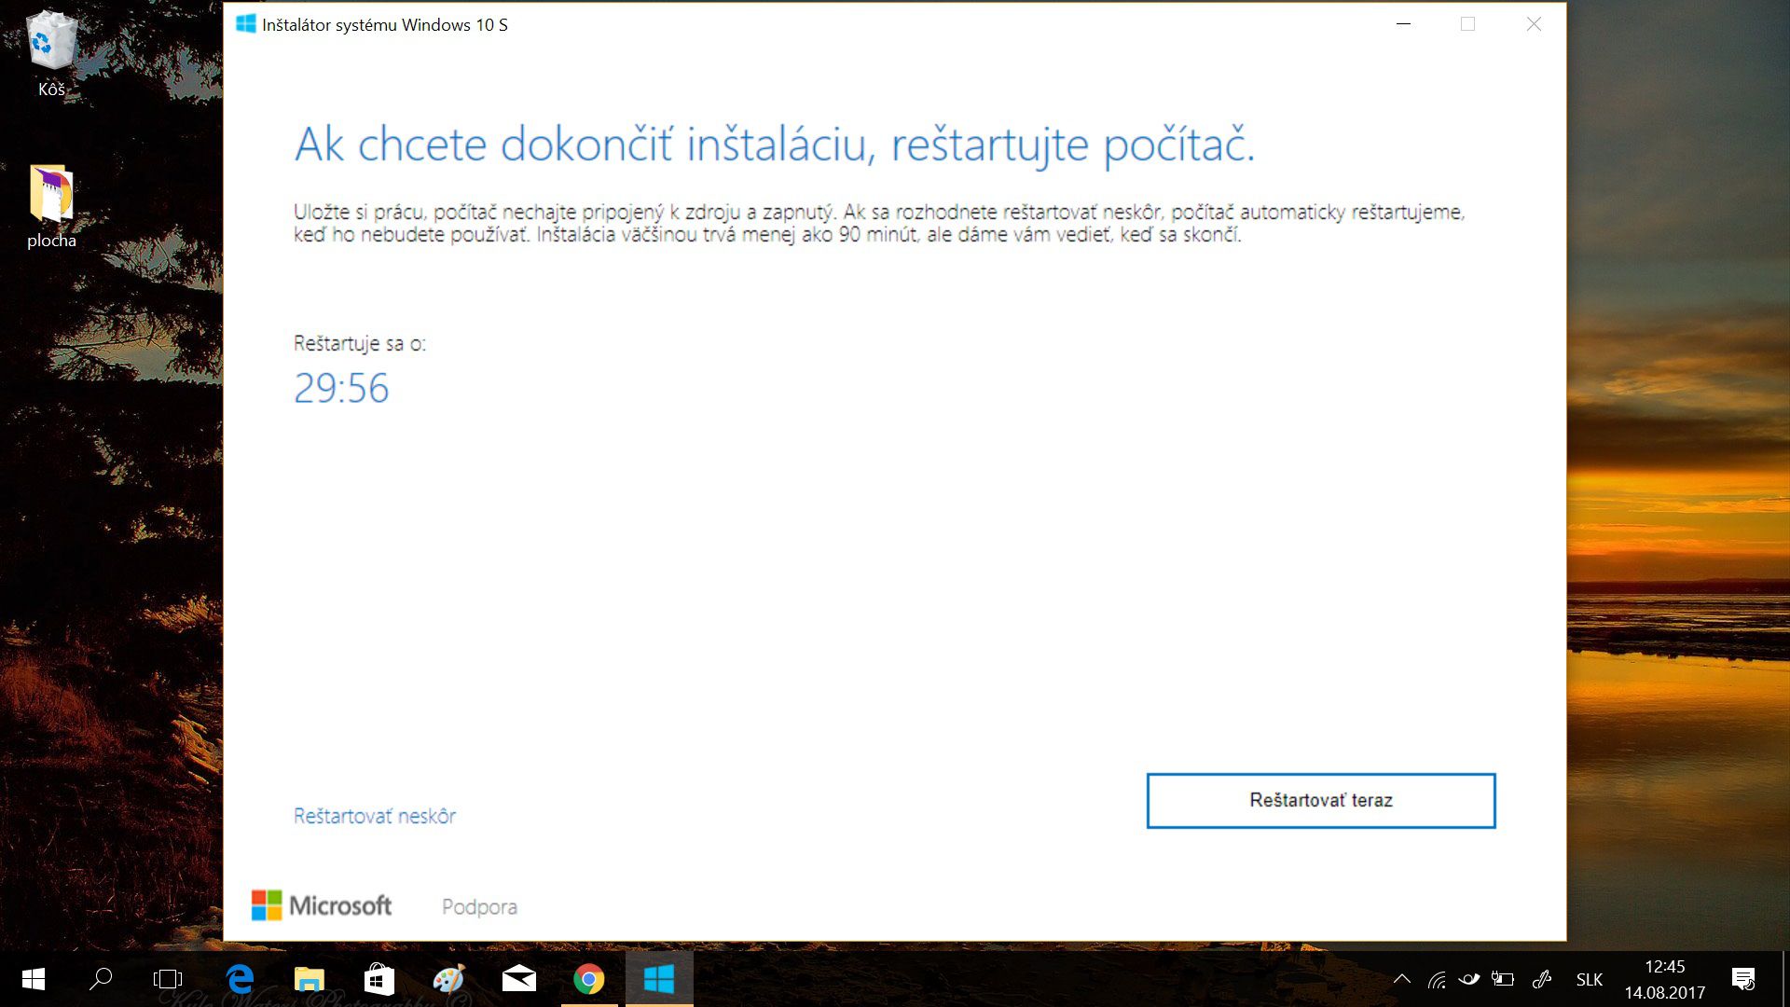The height and width of the screenshot is (1007, 1790).
Task: Click the show desktop sliver at the taskbar edge
Action: coord(1785,979)
